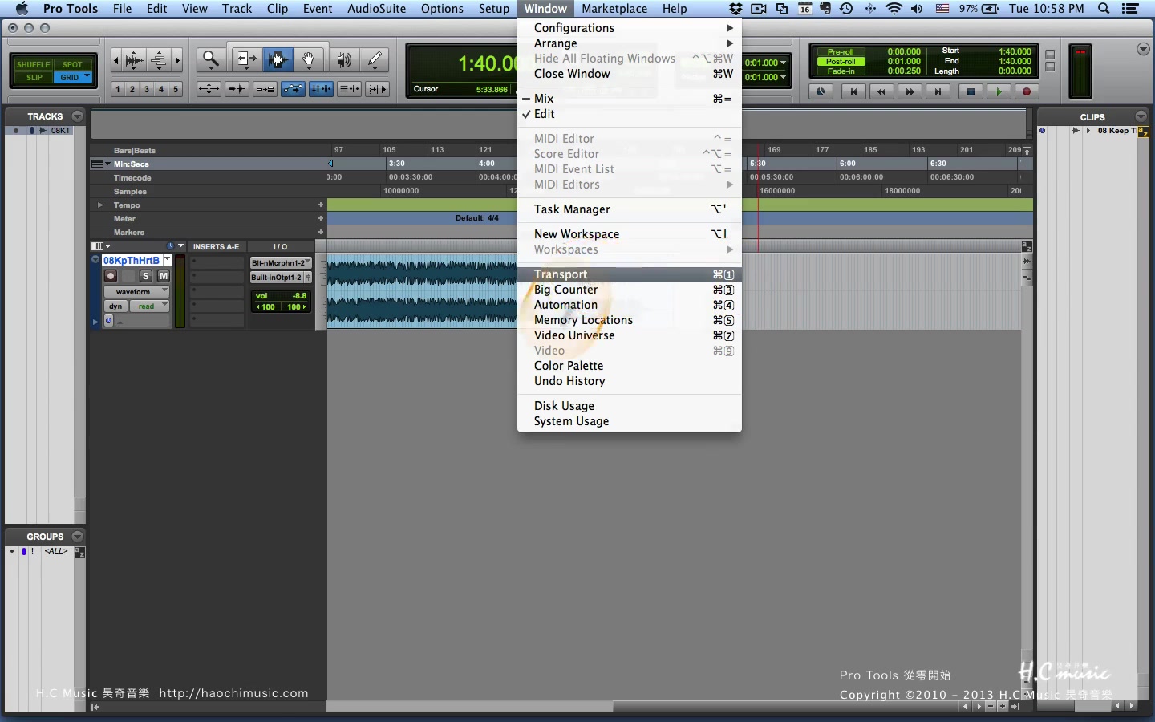Open the AudioSuite menu
This screenshot has height=722, width=1155.
(376, 9)
